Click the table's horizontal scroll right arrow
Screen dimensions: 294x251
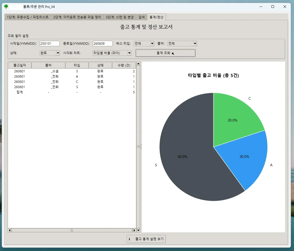point(134,230)
